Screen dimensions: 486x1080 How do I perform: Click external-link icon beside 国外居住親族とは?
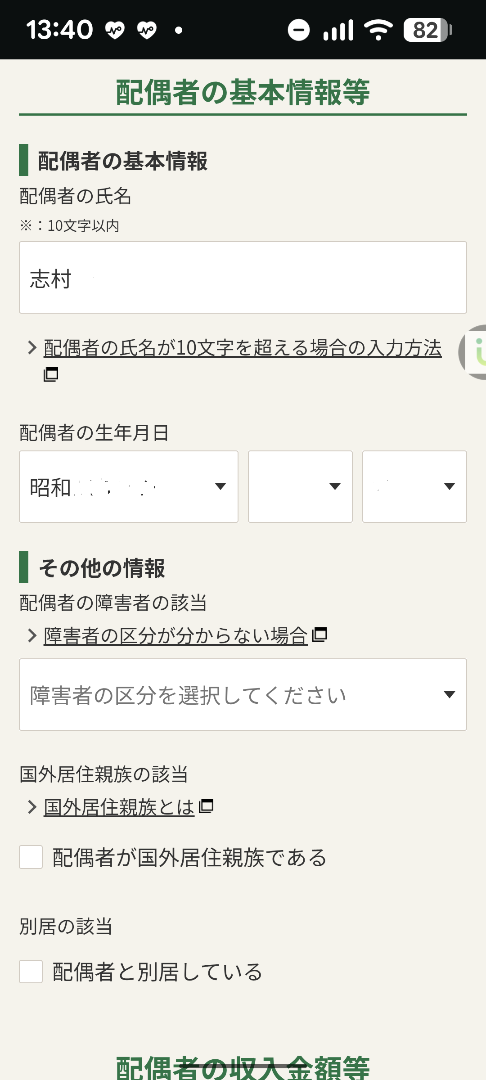coord(206,805)
